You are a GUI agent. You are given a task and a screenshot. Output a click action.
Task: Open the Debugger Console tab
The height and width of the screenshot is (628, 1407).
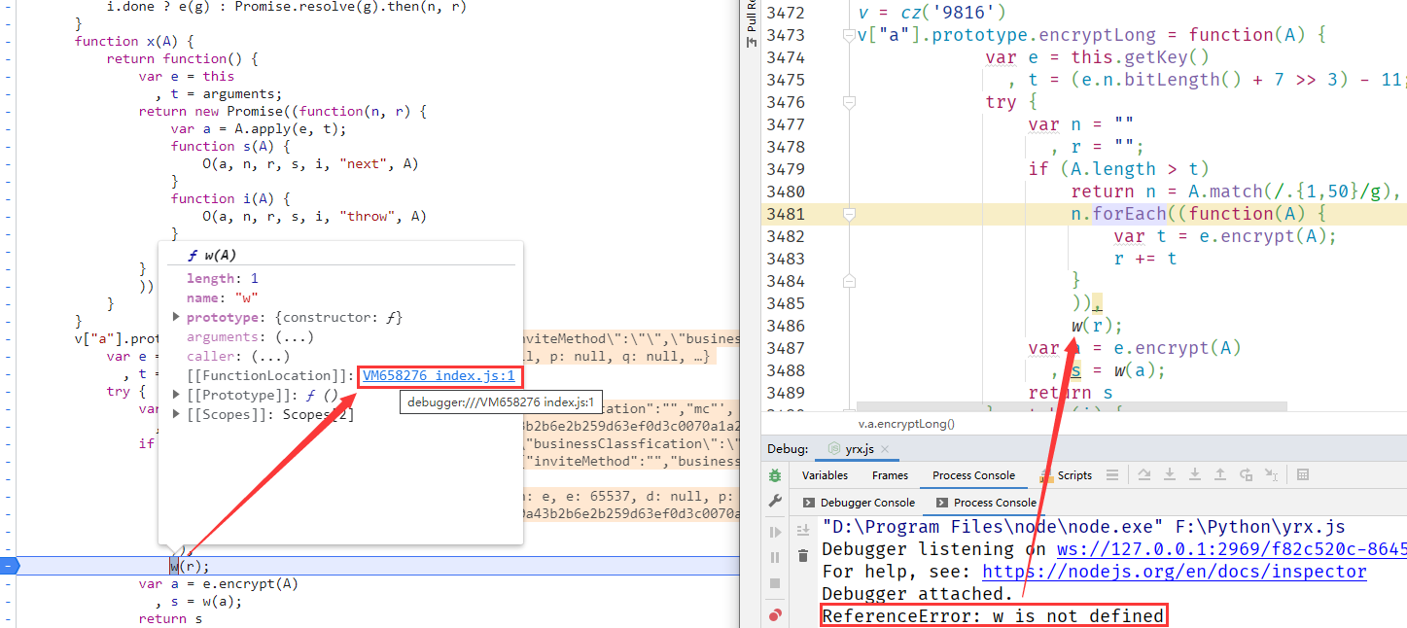point(866,503)
